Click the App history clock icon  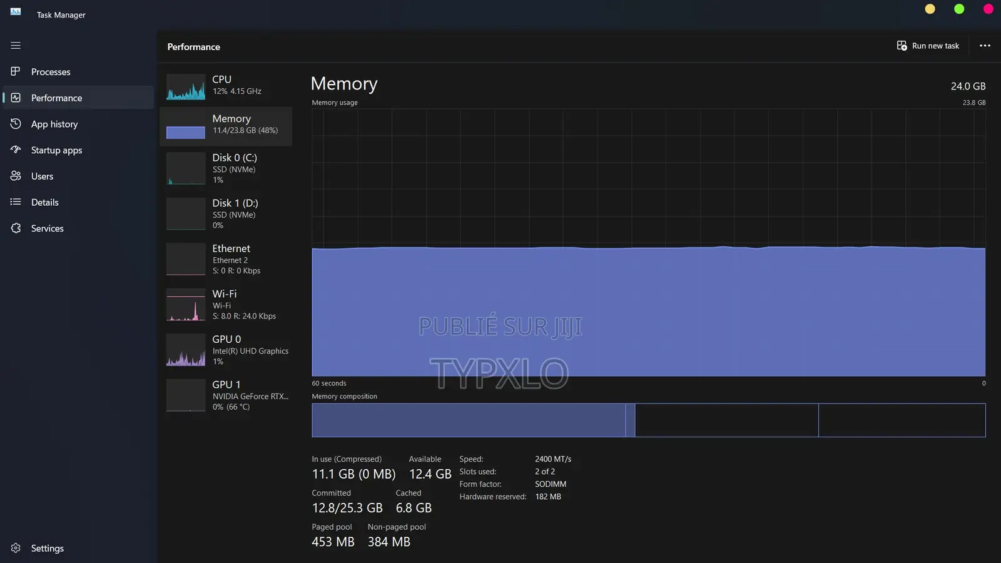pyautogui.click(x=16, y=124)
